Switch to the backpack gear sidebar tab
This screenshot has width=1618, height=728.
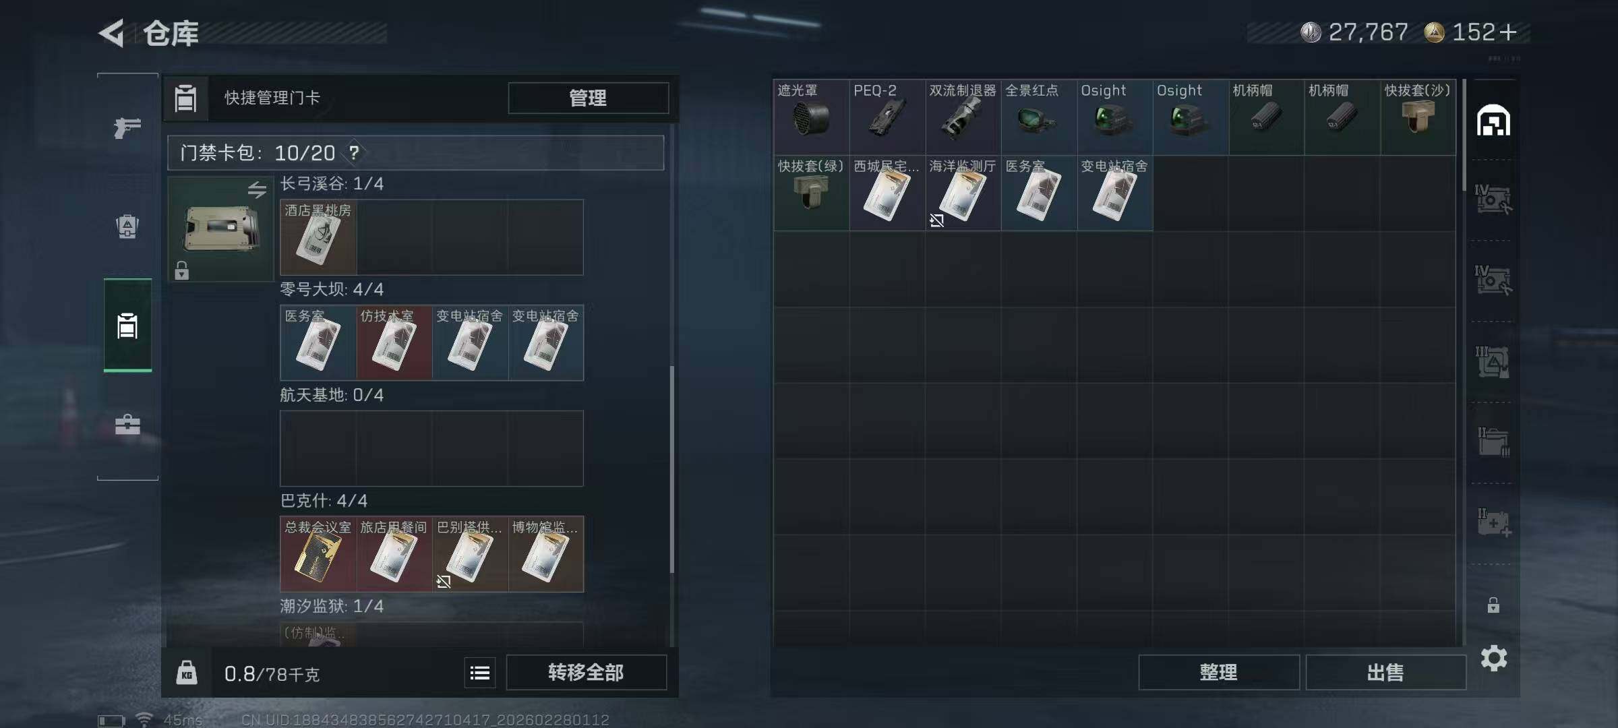[x=127, y=226]
